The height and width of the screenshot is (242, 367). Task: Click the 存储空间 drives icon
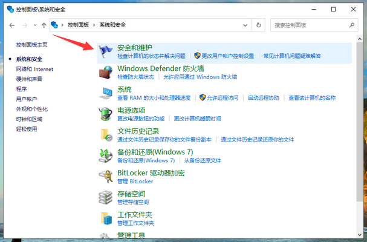click(x=106, y=197)
